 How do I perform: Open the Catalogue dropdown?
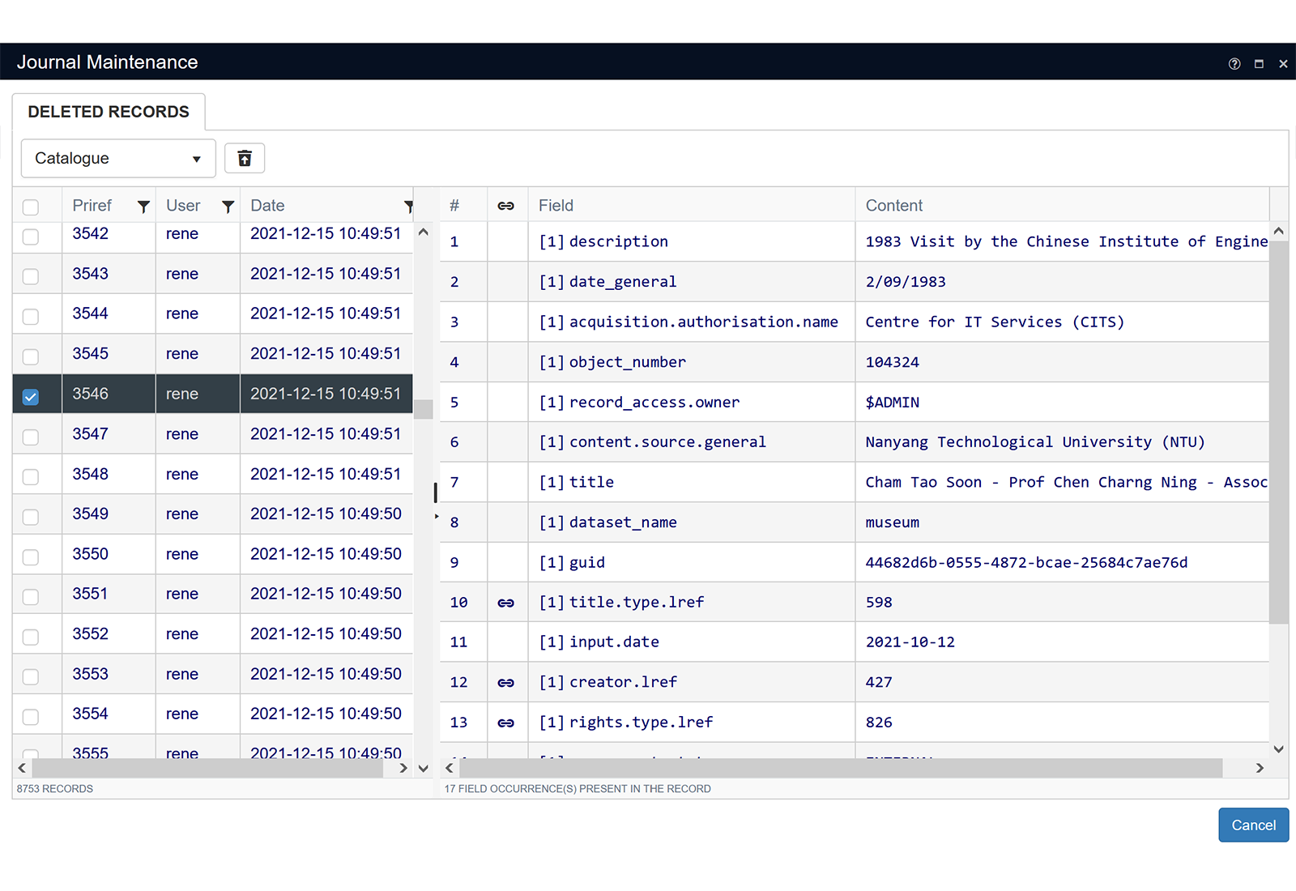point(118,159)
